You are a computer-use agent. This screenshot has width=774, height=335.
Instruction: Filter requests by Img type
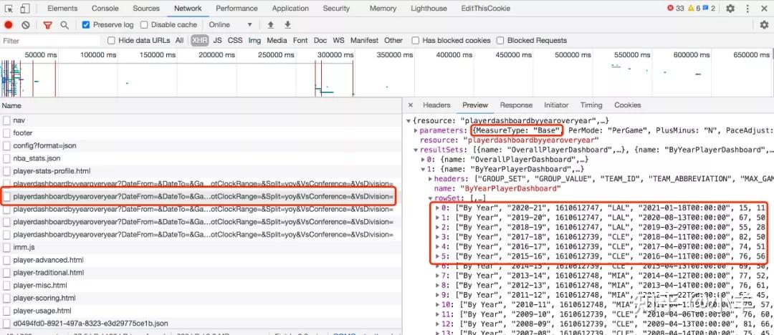click(254, 41)
